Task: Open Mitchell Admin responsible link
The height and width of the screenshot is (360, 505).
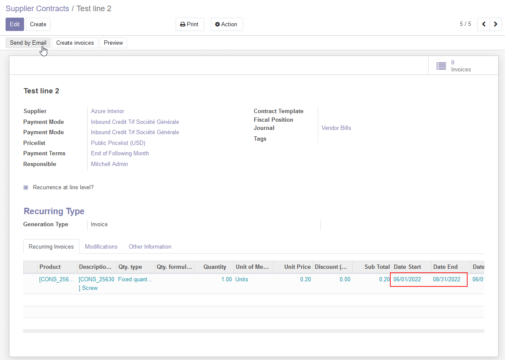Action: pos(110,164)
